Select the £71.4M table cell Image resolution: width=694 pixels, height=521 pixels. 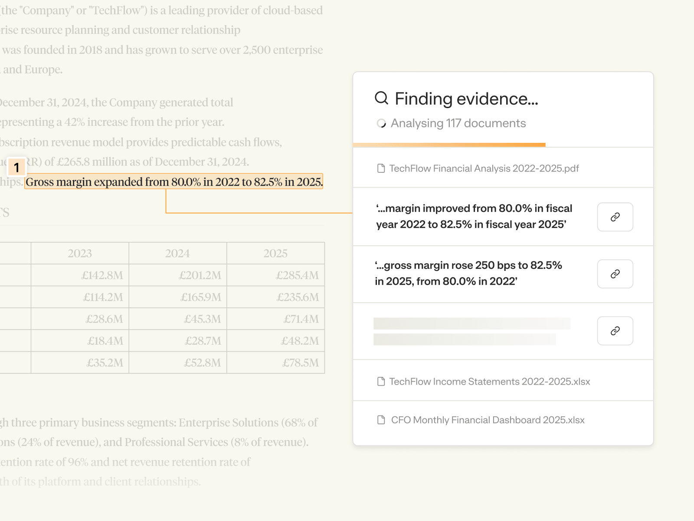pos(276,319)
